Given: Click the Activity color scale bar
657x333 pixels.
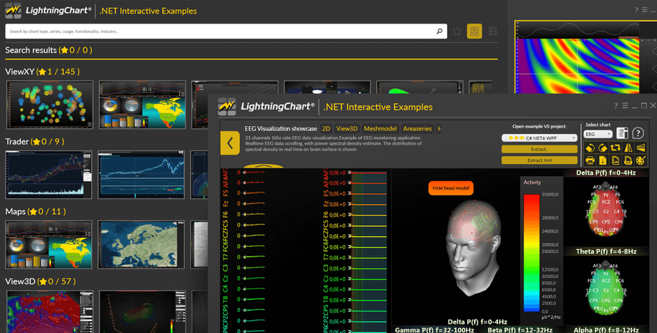Looking at the screenshot, I should (532, 253).
